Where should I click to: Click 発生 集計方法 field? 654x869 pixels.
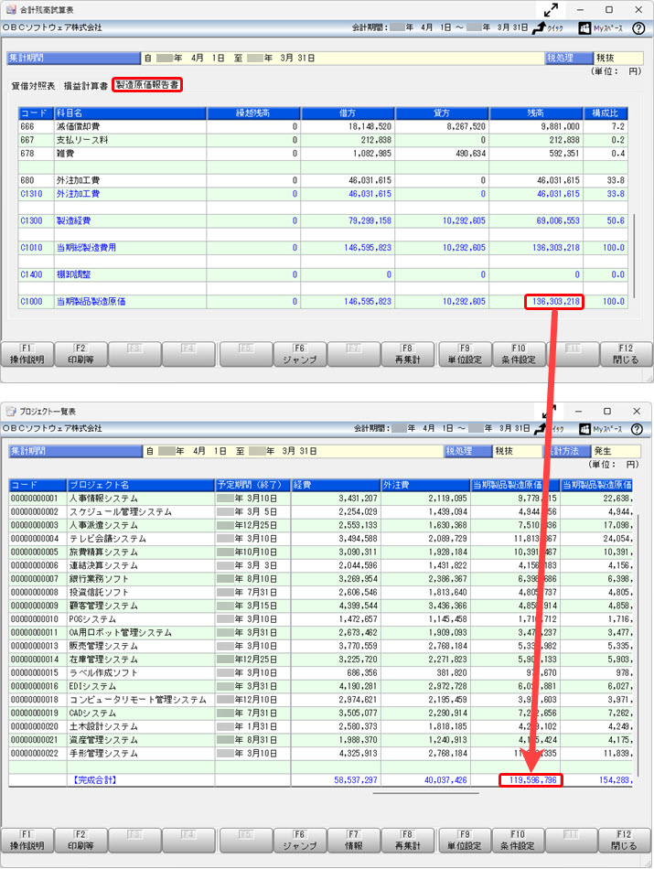[x=616, y=451]
